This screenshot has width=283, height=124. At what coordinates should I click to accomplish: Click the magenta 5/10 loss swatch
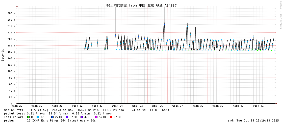click(96, 117)
